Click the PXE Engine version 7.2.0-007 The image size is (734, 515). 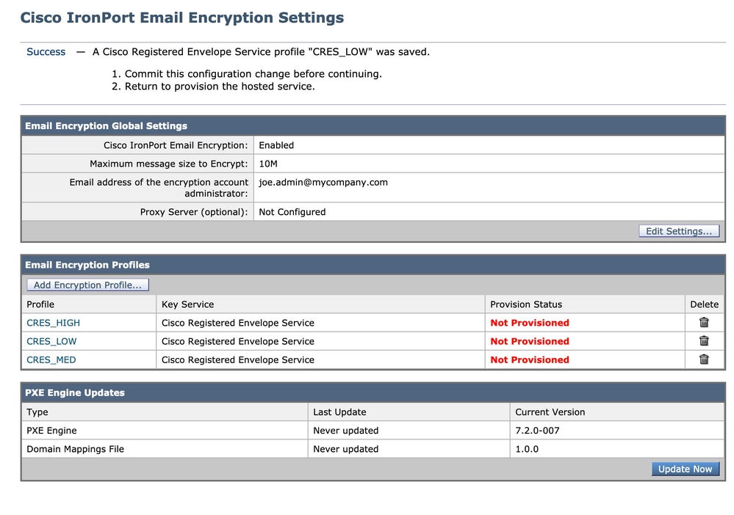point(537,431)
